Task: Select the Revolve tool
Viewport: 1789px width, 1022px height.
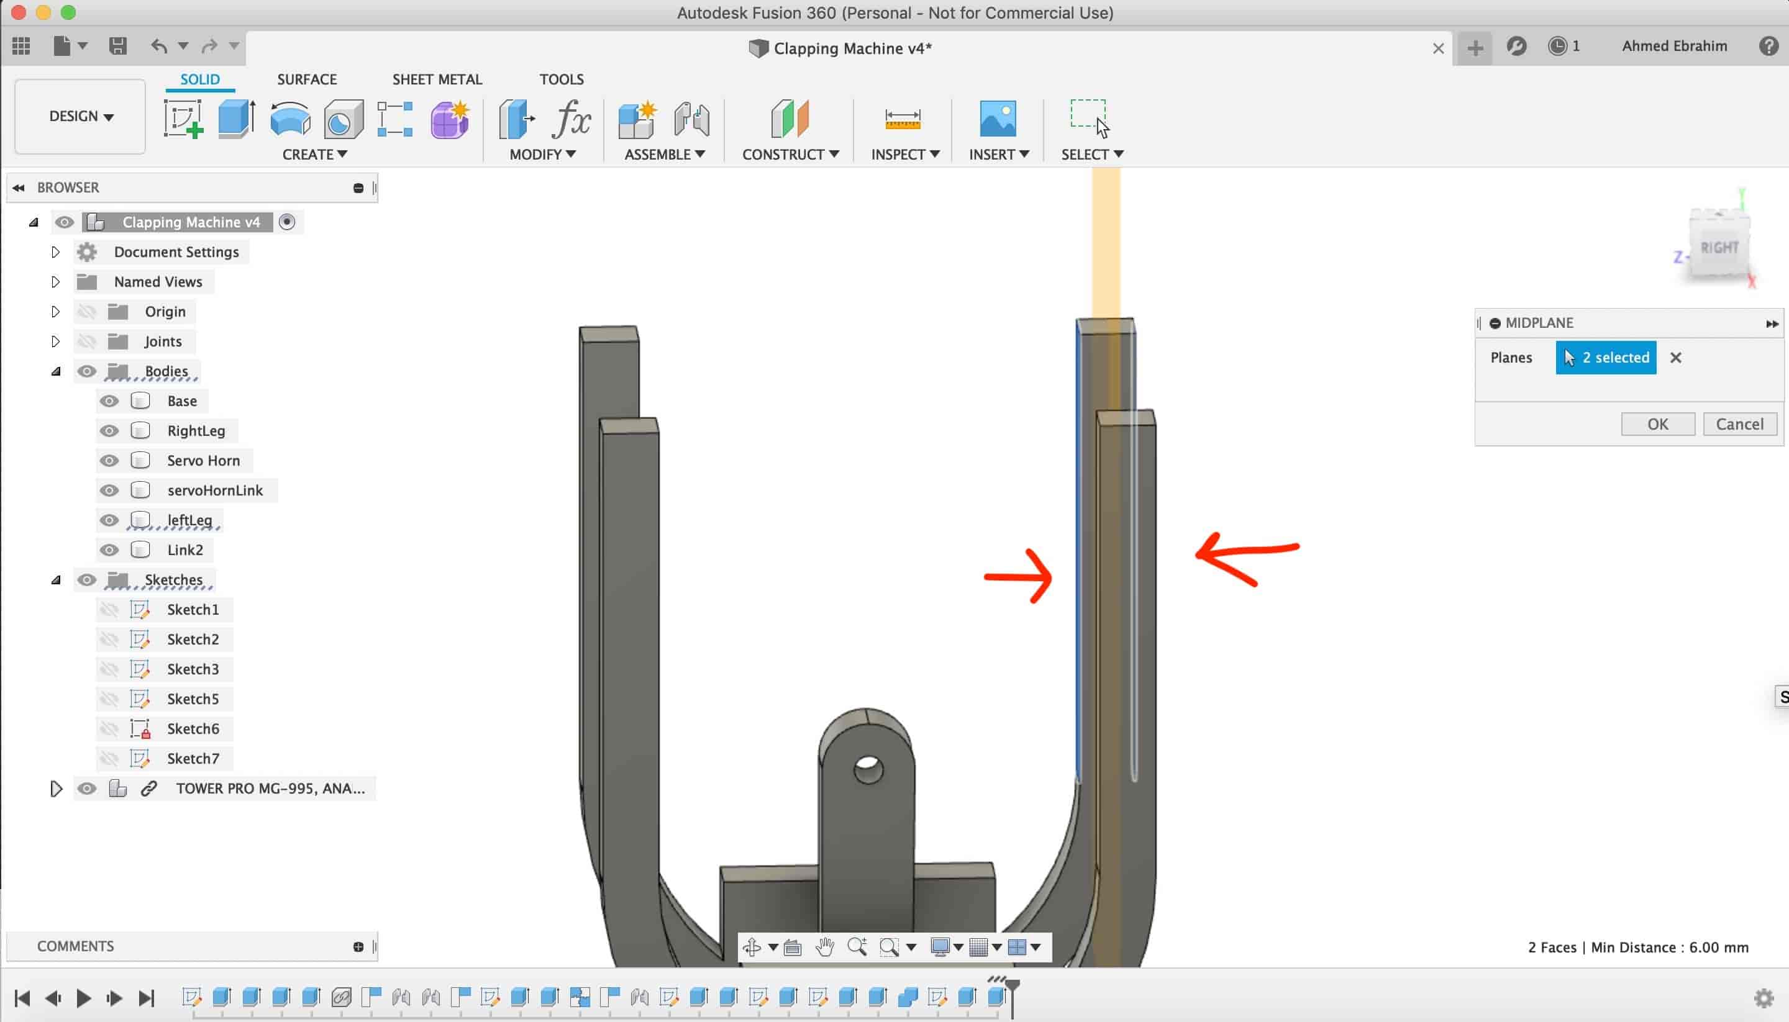Action: 290,119
